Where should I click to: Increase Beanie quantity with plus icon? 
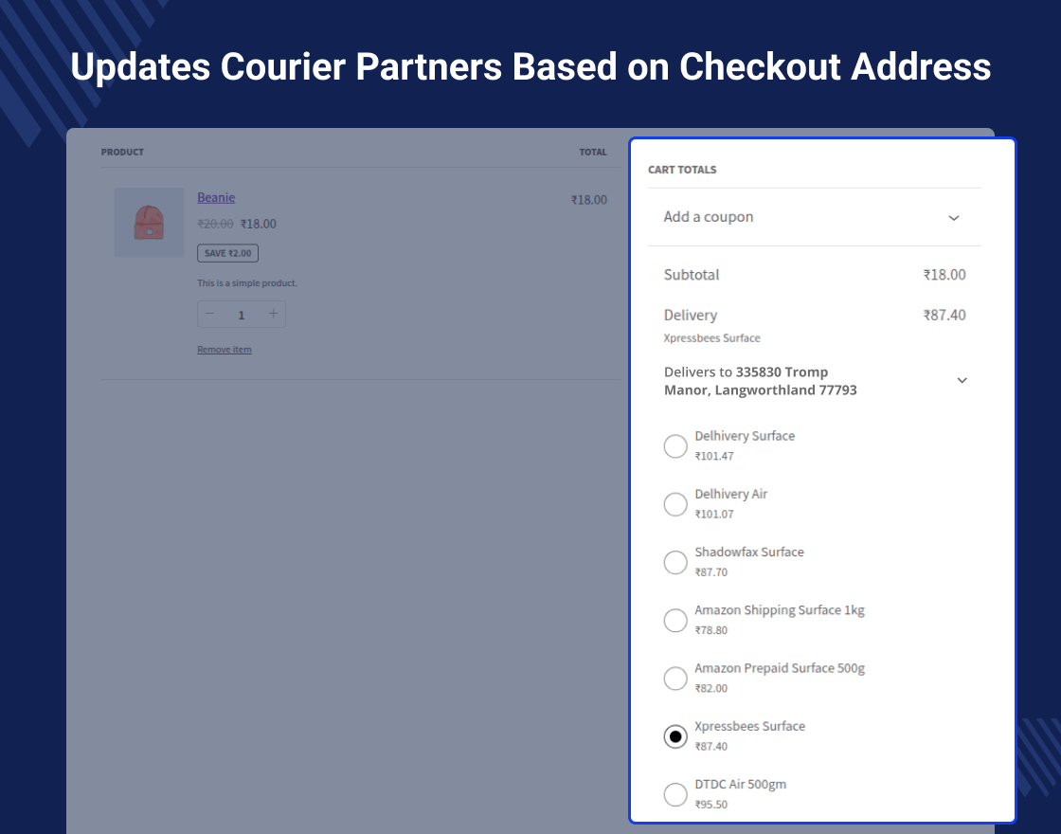[273, 315]
